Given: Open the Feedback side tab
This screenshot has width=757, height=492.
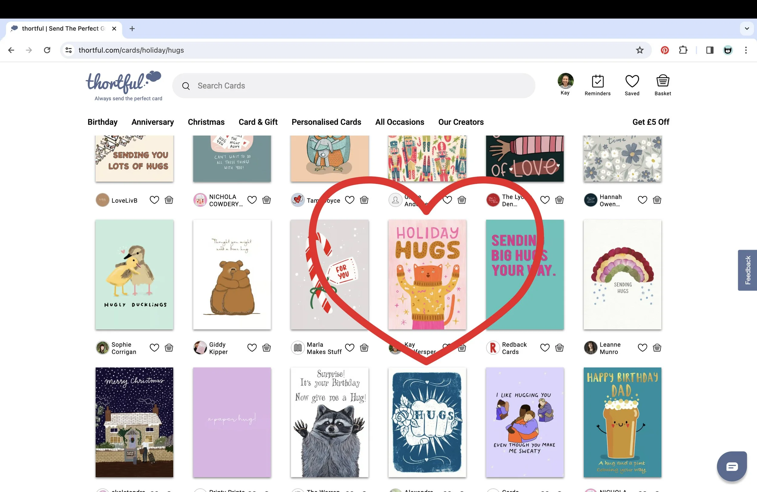Looking at the screenshot, I should [747, 270].
